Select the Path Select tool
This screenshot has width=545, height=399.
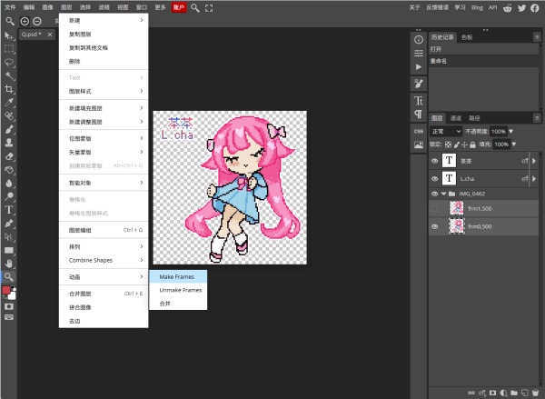pyautogui.click(x=9, y=237)
